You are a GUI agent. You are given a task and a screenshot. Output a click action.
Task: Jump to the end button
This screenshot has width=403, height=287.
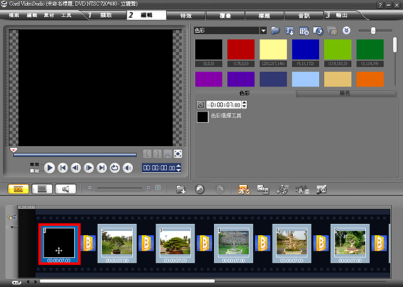pos(102,168)
